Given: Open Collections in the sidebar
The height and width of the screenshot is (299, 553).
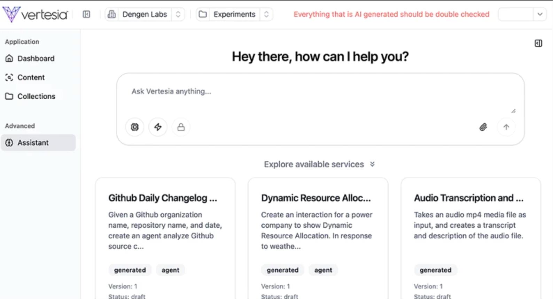Looking at the screenshot, I should point(36,96).
